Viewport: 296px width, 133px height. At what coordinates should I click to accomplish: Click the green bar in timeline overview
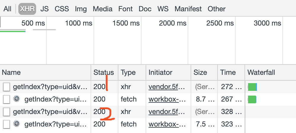(x=12, y=31)
